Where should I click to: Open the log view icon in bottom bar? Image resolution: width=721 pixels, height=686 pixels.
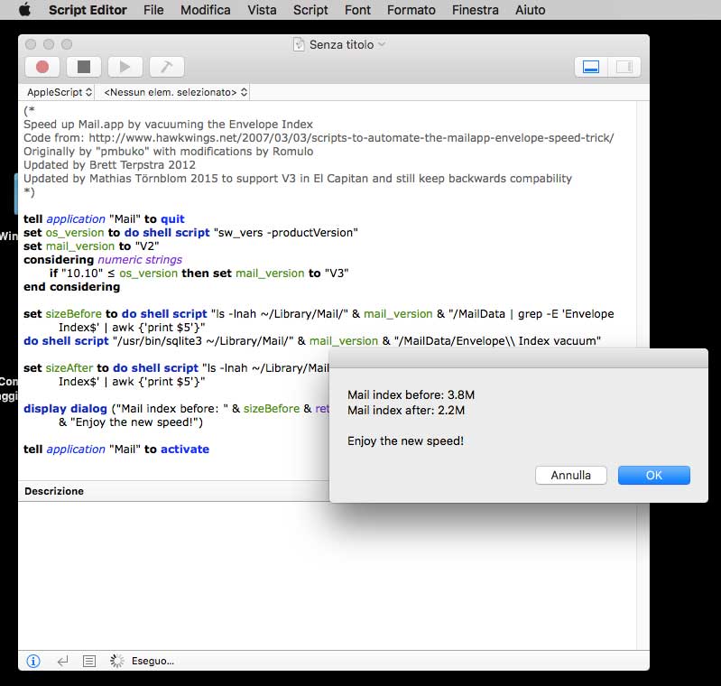(x=89, y=661)
